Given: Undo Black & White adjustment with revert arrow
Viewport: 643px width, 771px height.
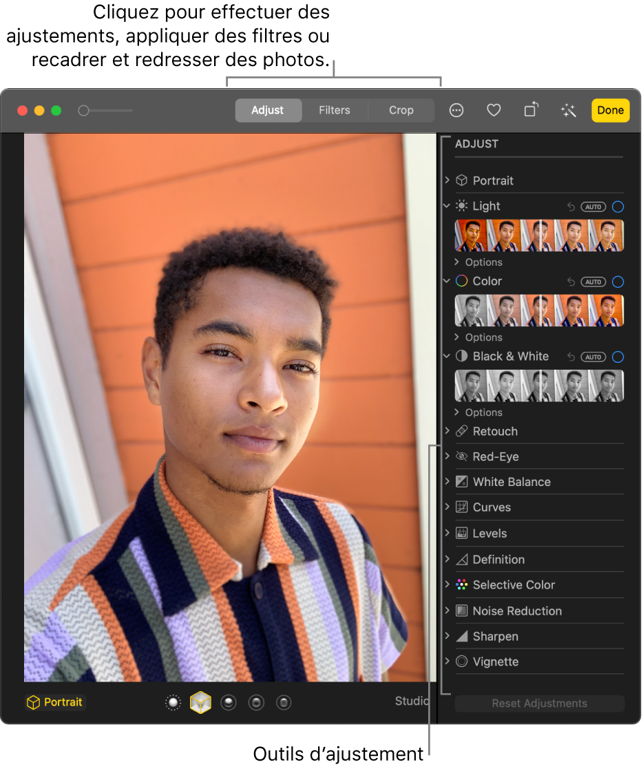Looking at the screenshot, I should tap(571, 357).
